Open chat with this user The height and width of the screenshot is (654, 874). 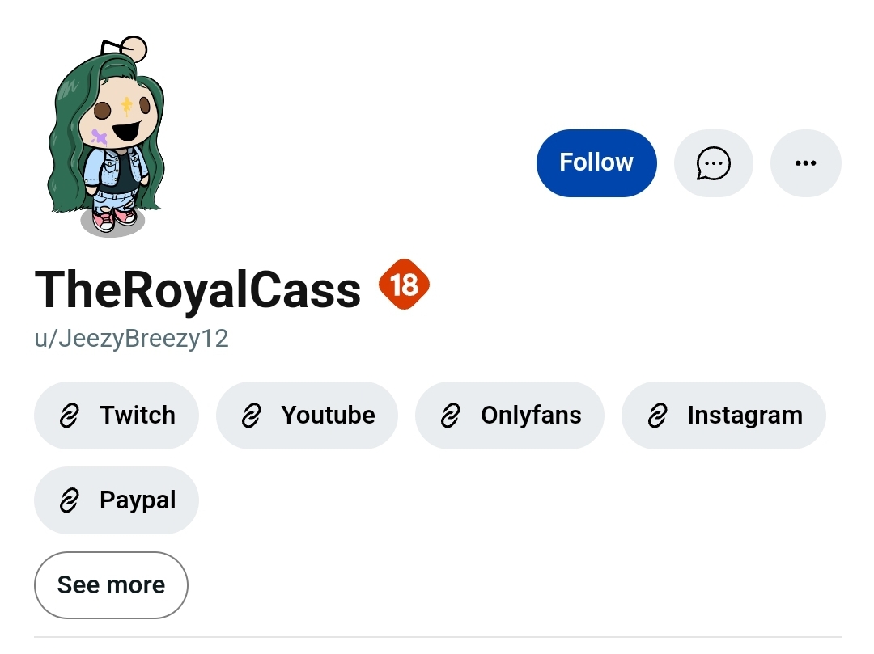(713, 163)
